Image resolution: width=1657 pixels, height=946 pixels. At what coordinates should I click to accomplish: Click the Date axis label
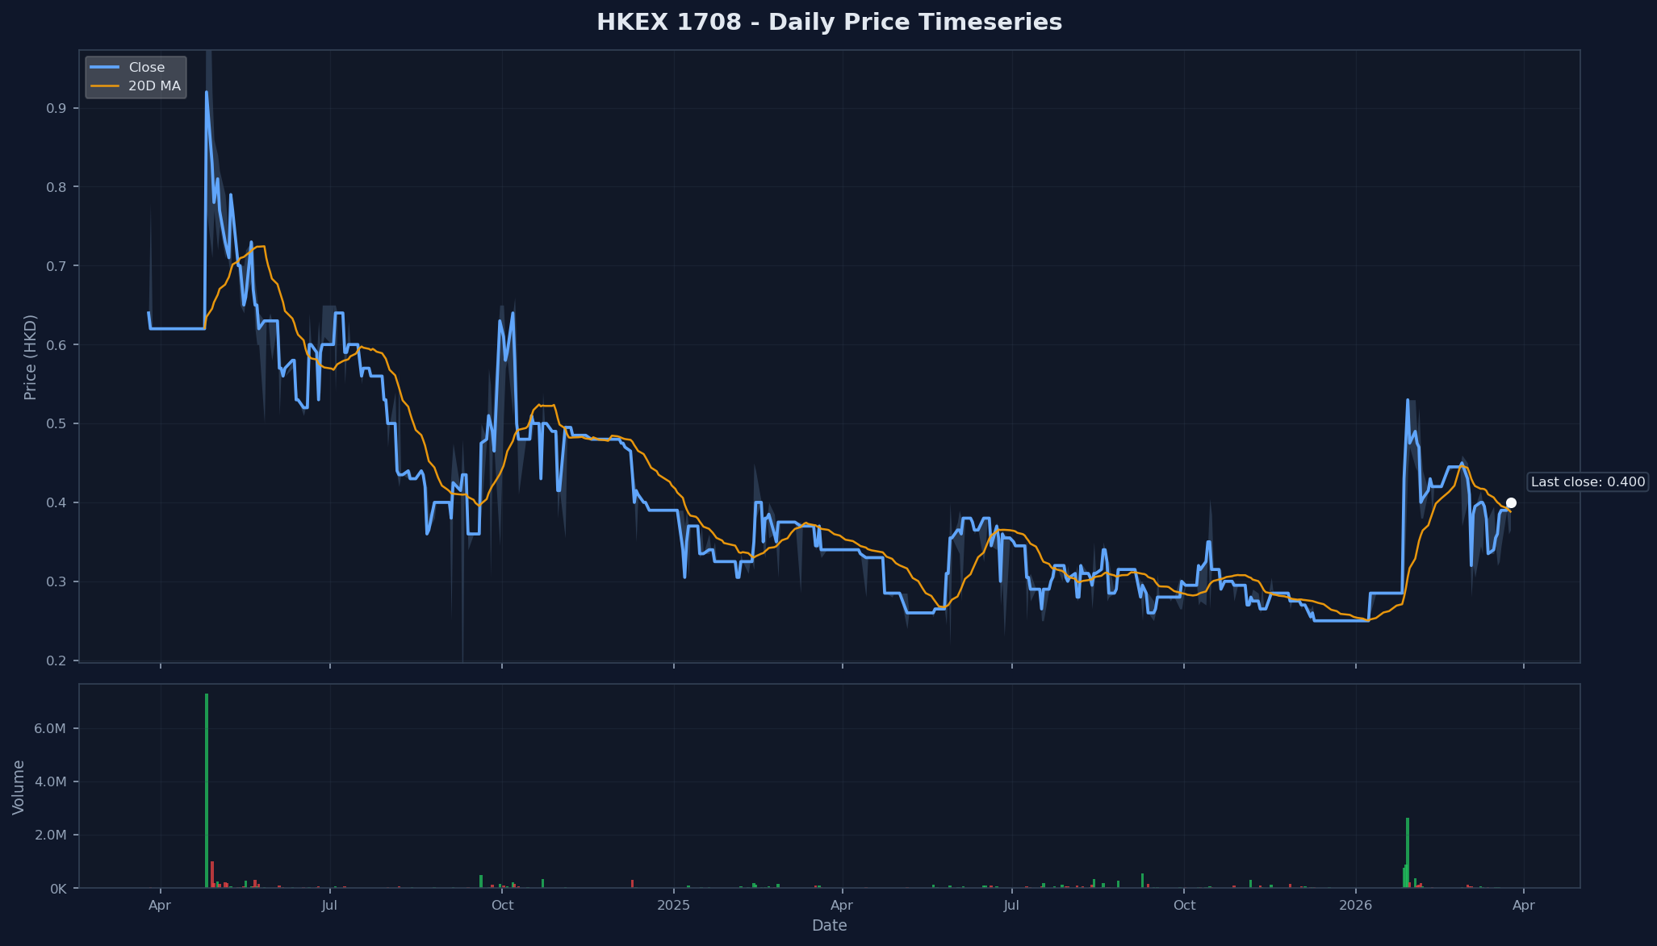pos(830,926)
